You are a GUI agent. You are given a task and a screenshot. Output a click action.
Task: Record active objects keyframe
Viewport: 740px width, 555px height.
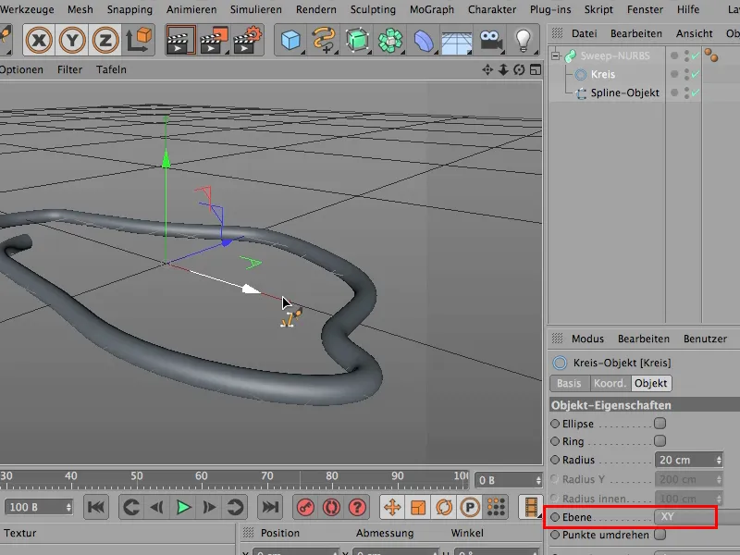[305, 507]
